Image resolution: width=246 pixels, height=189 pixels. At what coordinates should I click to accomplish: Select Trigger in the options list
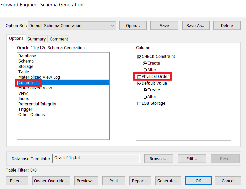tap(25, 109)
